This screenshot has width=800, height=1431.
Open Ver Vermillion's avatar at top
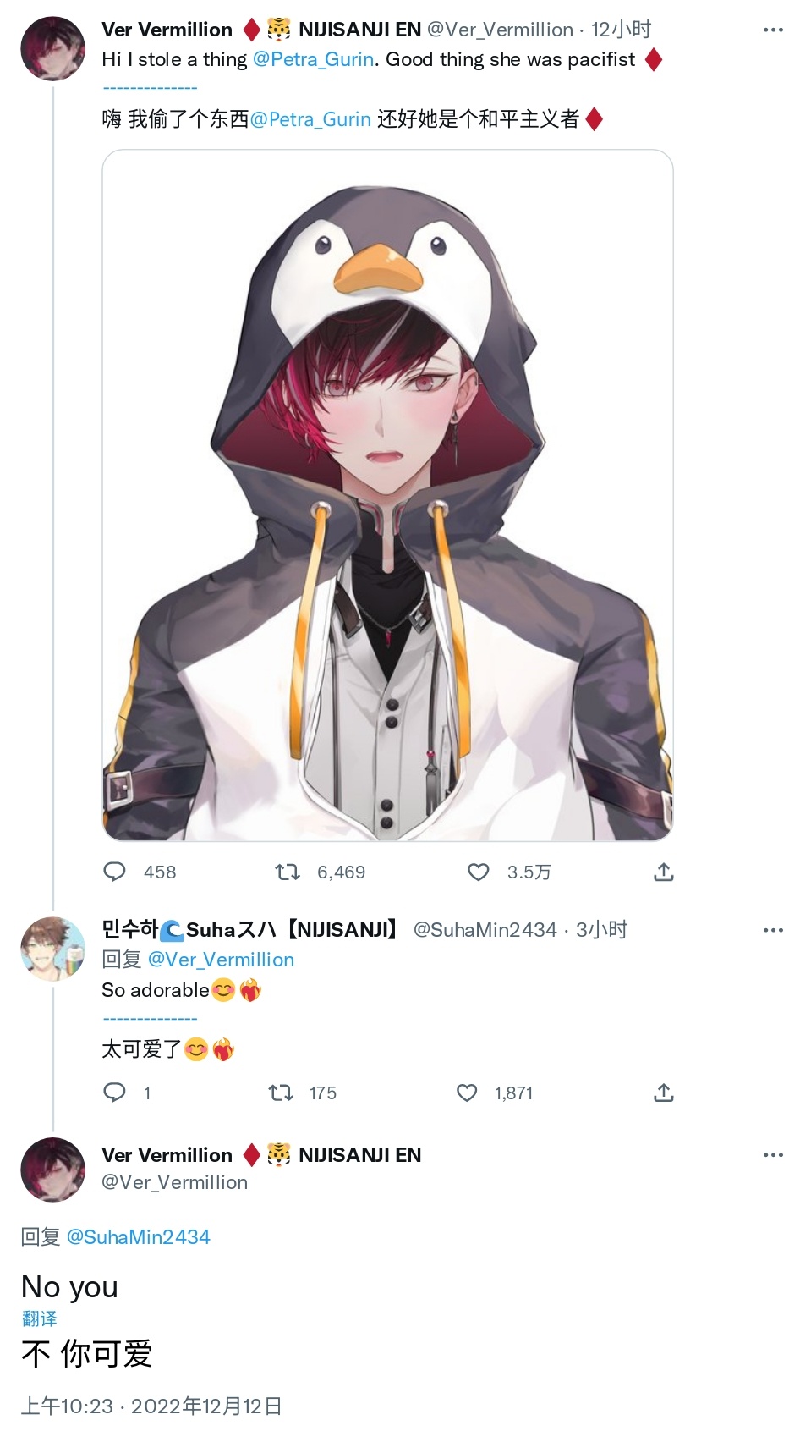pyautogui.click(x=52, y=49)
